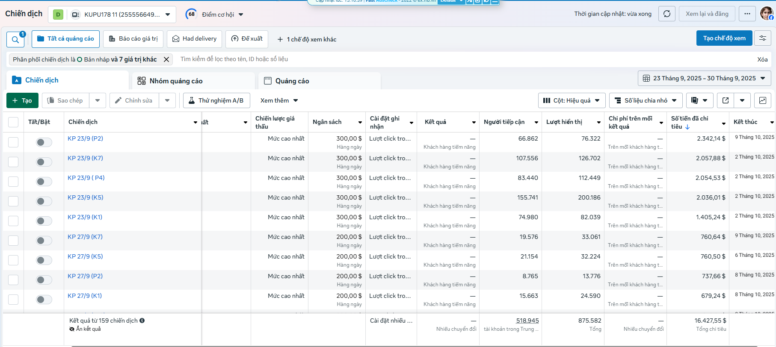Open the export options dropdown arrow
776x347 pixels.
click(742, 100)
